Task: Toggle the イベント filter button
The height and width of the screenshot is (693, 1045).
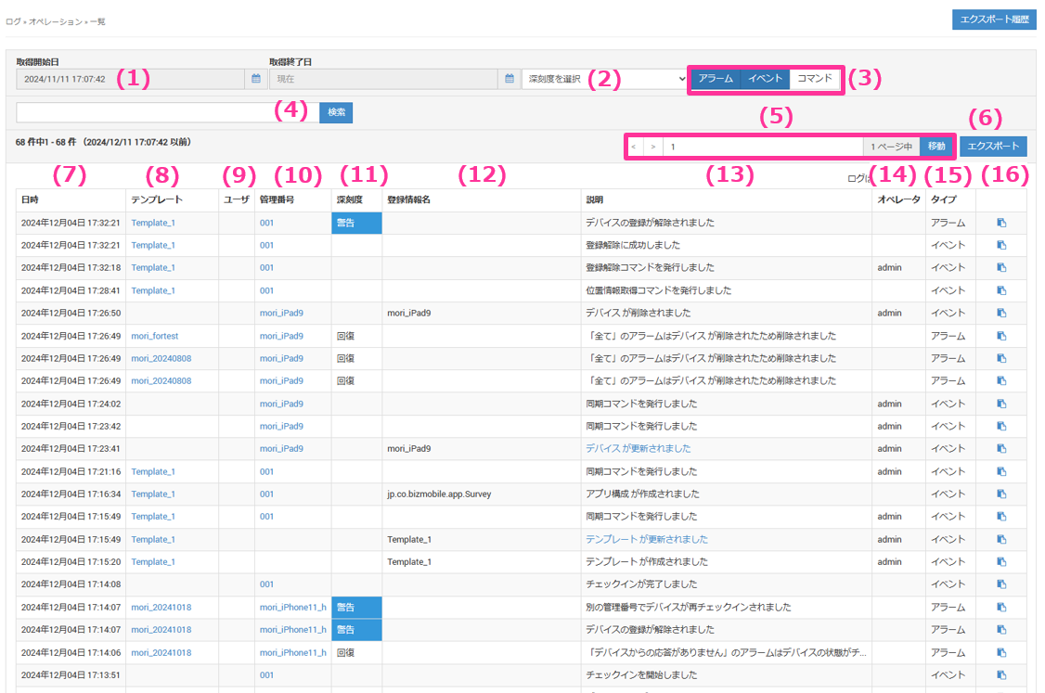Action: pyautogui.click(x=765, y=79)
